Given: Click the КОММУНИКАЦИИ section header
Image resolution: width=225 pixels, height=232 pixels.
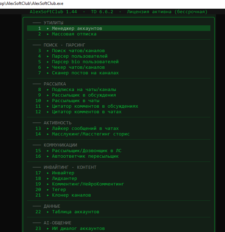Looking at the screenshot, I should click(x=60, y=145).
